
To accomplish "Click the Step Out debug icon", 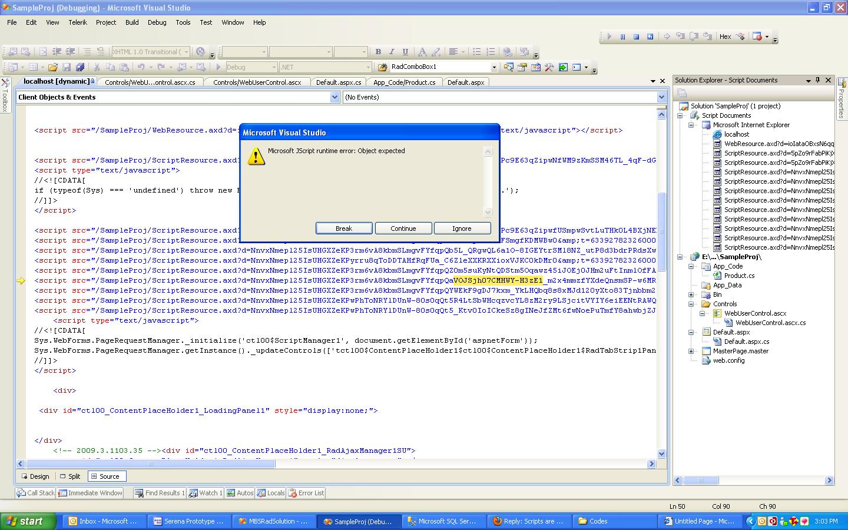I will [x=708, y=37].
